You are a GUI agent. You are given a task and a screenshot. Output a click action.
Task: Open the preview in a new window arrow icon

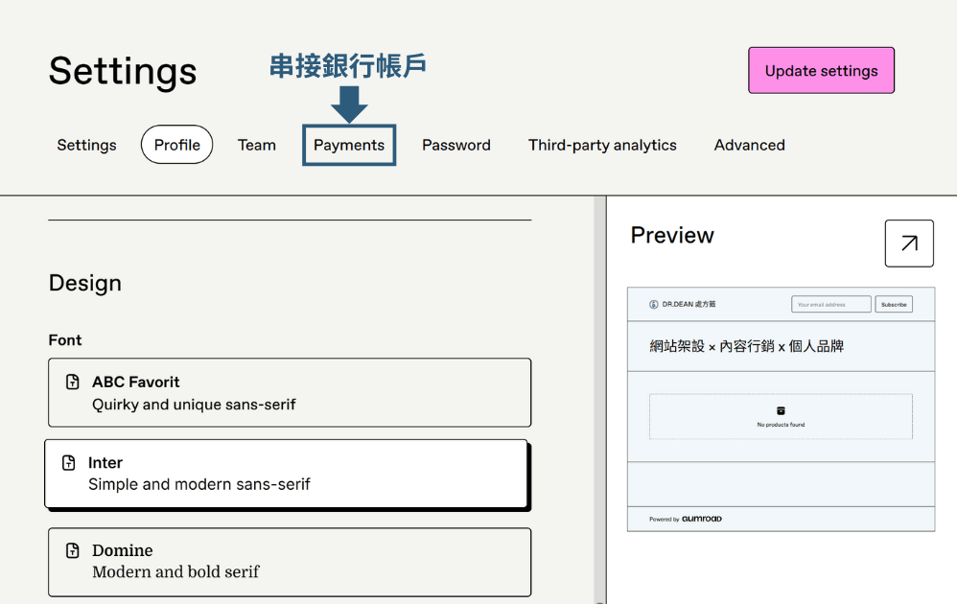click(908, 243)
